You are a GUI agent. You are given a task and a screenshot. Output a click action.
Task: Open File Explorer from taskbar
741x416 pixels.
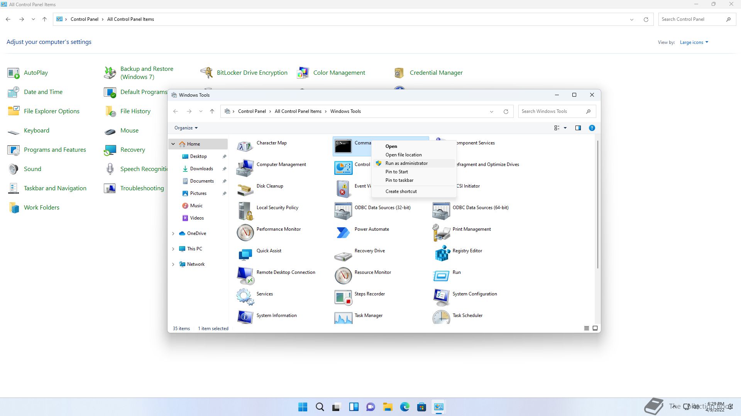tap(388, 407)
